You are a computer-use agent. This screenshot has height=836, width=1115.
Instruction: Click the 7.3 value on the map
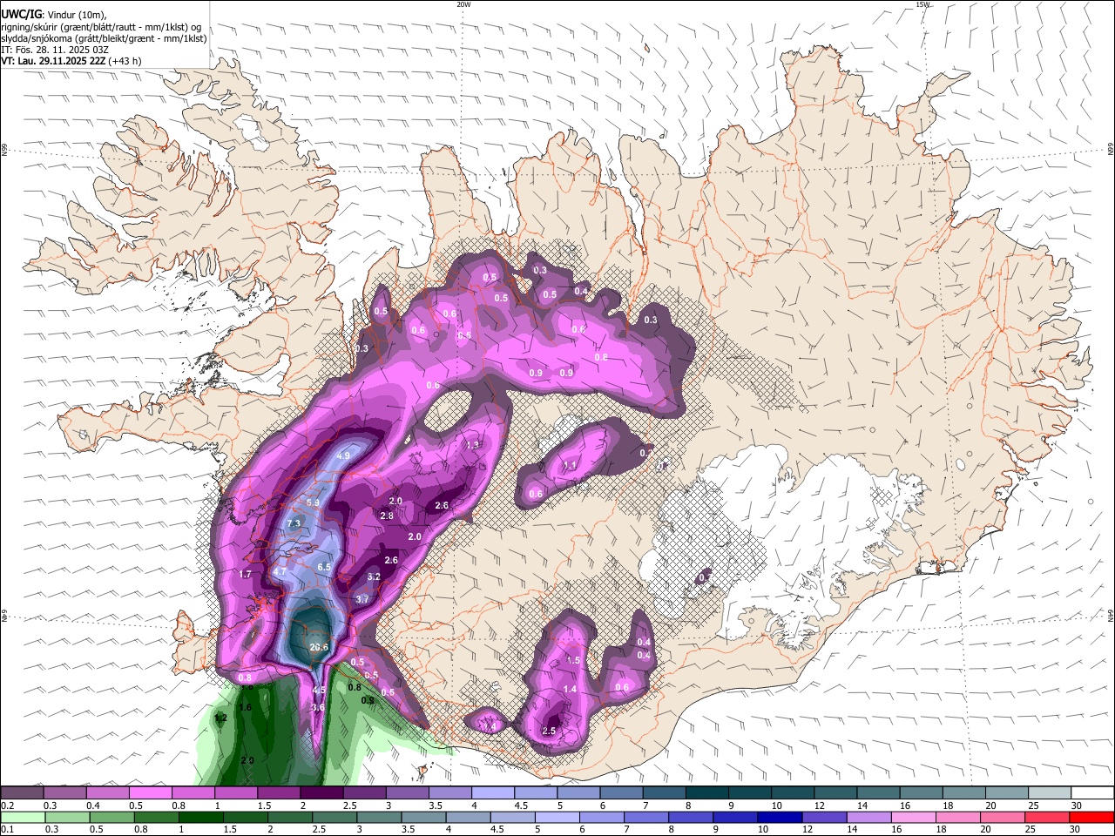[x=294, y=522]
